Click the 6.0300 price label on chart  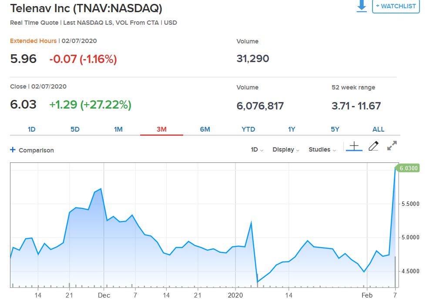408,169
